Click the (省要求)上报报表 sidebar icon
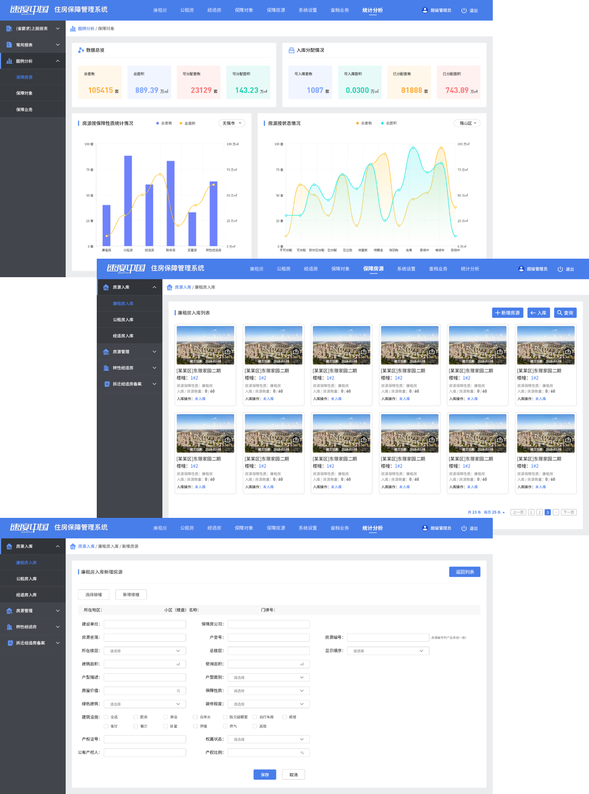 pyautogui.click(x=9, y=29)
